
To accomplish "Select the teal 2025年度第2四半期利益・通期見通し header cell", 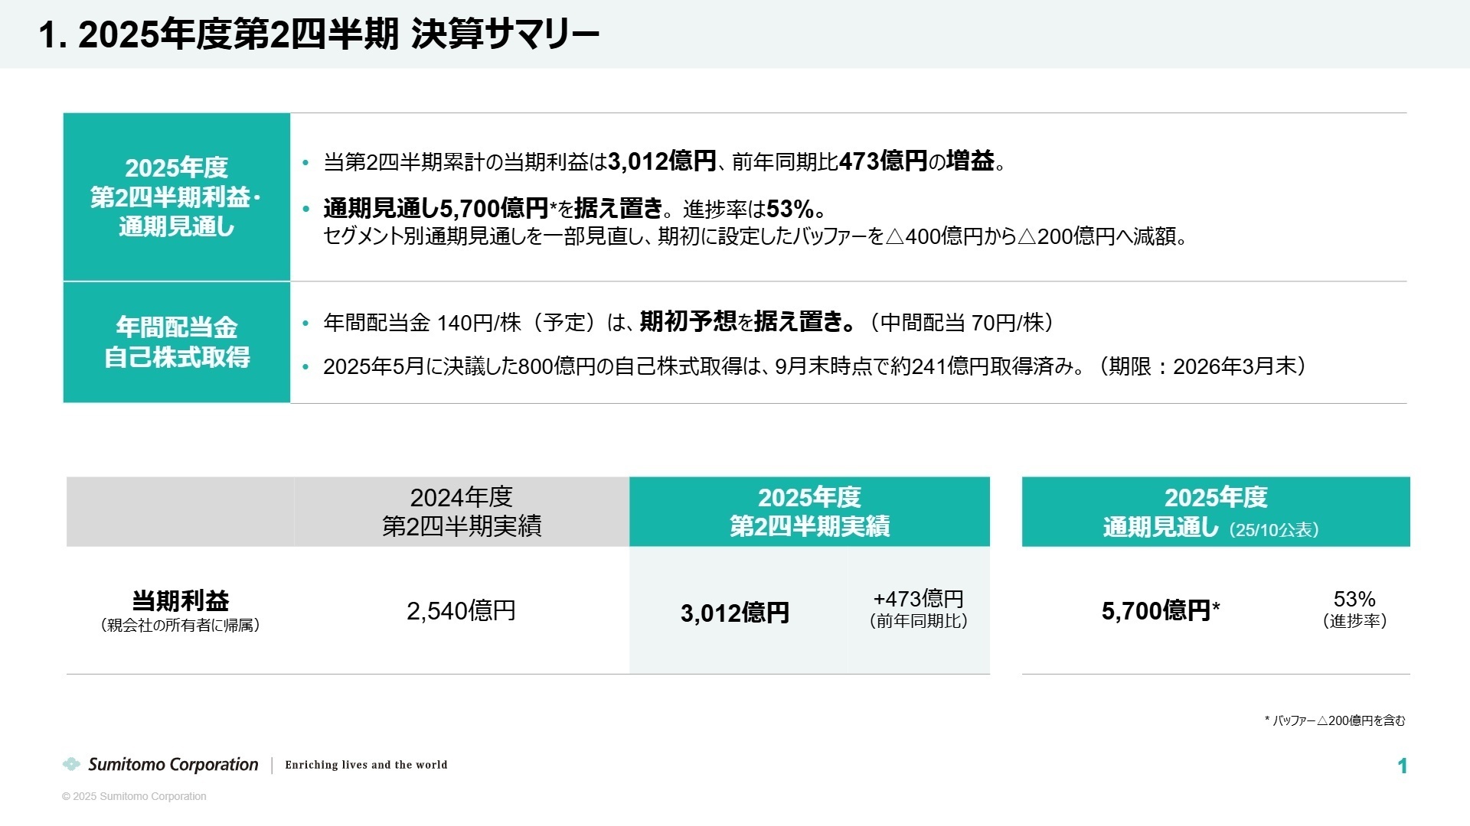I will click(177, 197).
